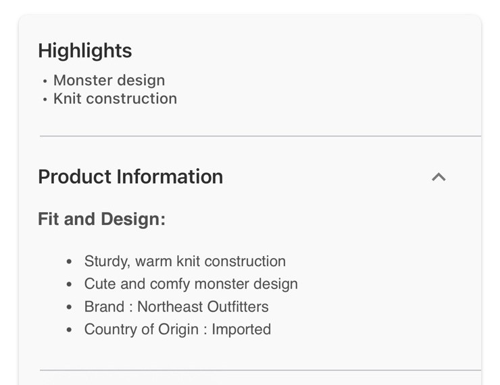Image resolution: width=500 pixels, height=385 pixels.
Task: Click the bullet beside Country of Origin
Action: tap(69, 330)
